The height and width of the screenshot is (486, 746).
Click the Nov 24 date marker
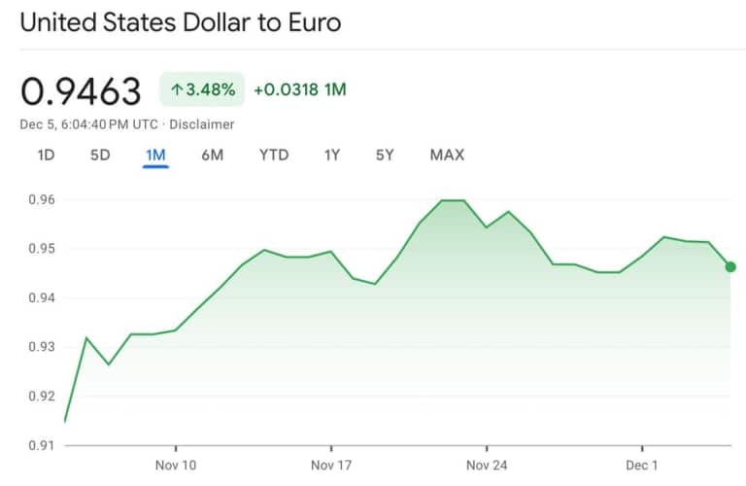tap(487, 466)
